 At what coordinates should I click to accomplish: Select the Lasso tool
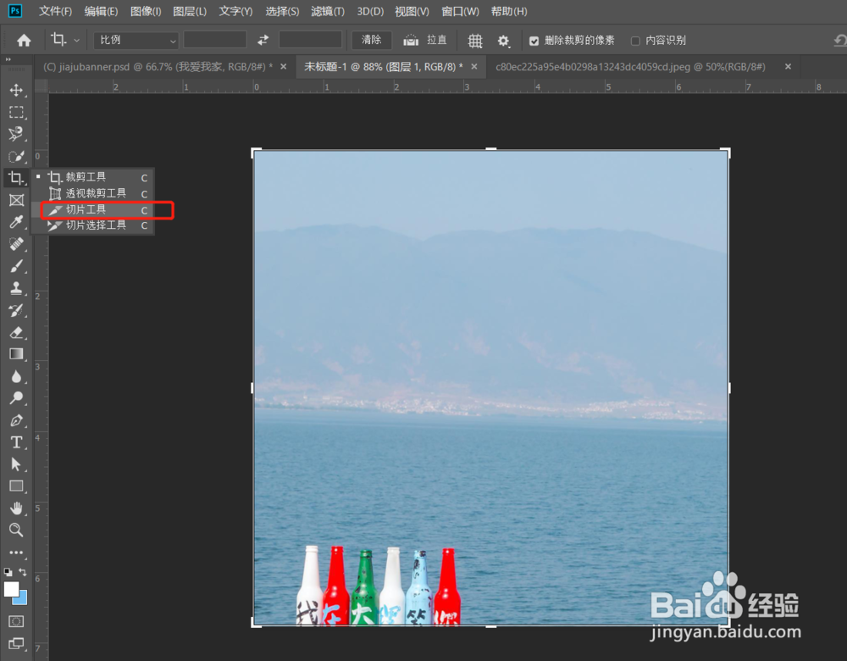(15, 134)
